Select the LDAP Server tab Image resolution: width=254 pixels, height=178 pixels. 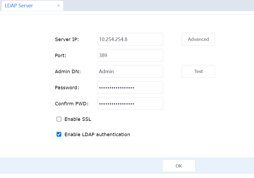tap(19, 6)
